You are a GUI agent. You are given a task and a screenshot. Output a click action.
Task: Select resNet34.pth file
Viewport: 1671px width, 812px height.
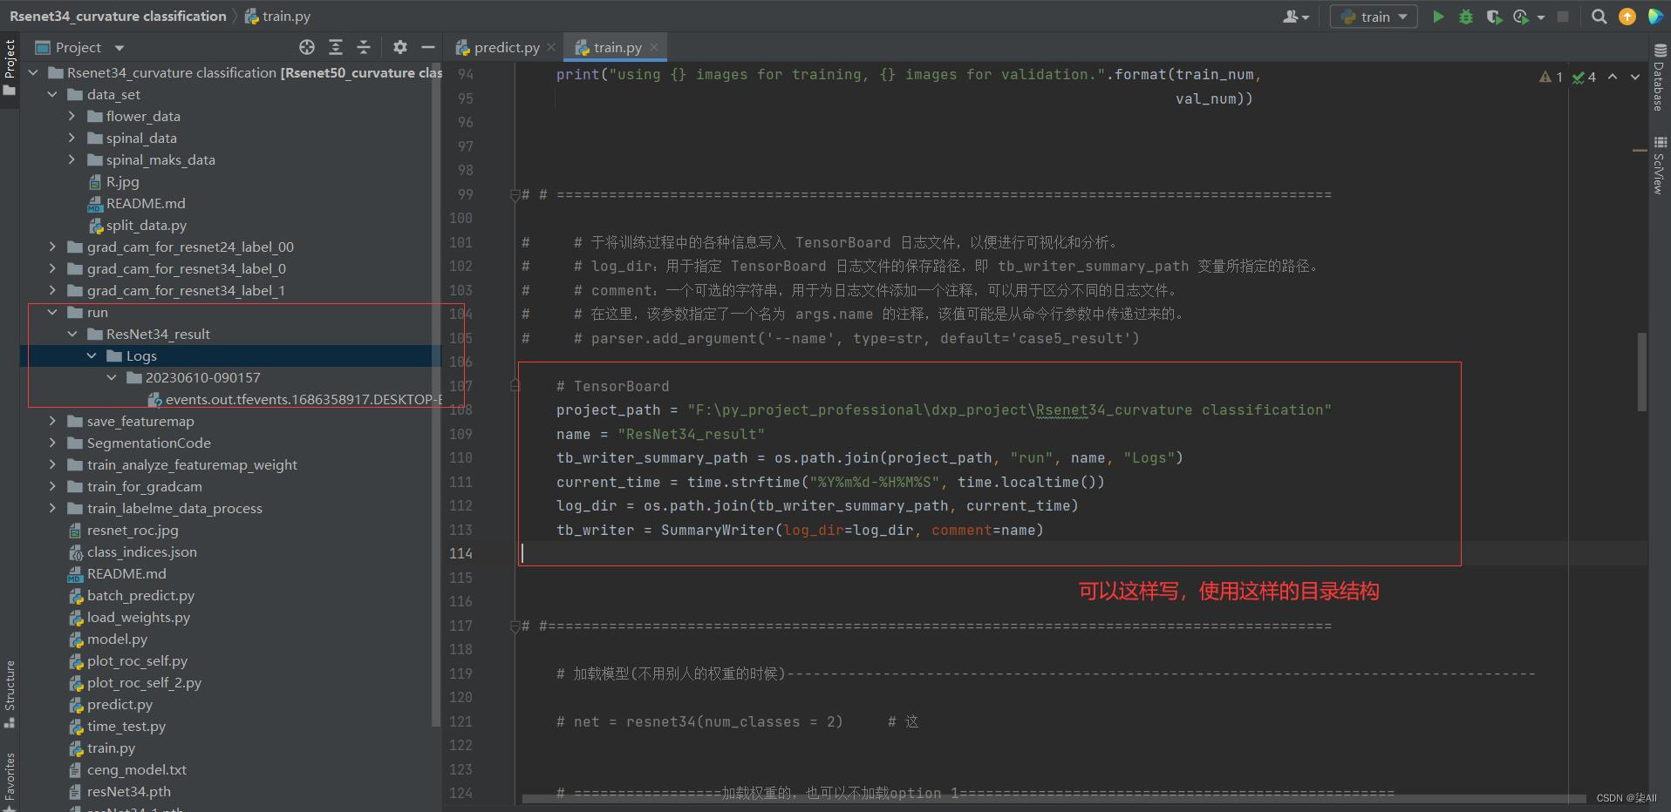pyautogui.click(x=119, y=791)
